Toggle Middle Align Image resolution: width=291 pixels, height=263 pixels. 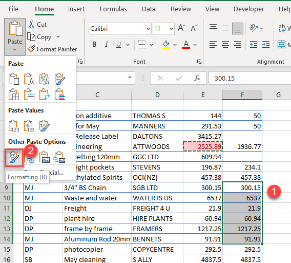point(225,28)
